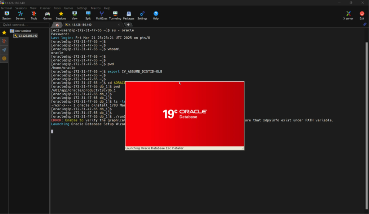Click the '/u01/app/oracle/product/19c/db_1' path line
The image size is (369, 214).
point(83,90)
